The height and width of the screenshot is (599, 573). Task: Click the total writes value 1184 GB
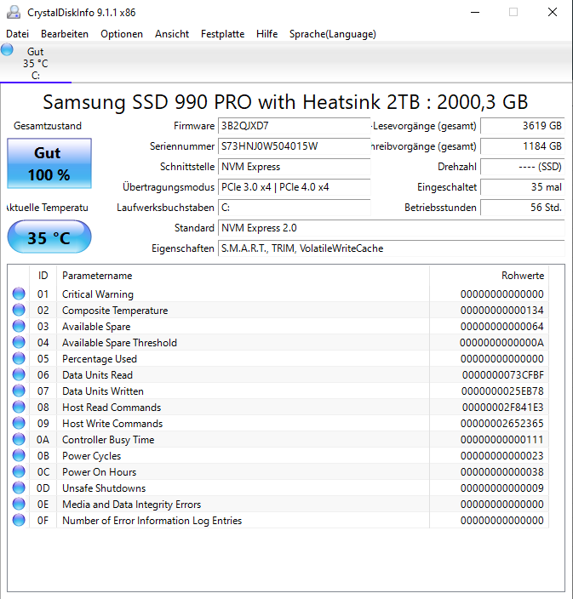[x=523, y=146]
